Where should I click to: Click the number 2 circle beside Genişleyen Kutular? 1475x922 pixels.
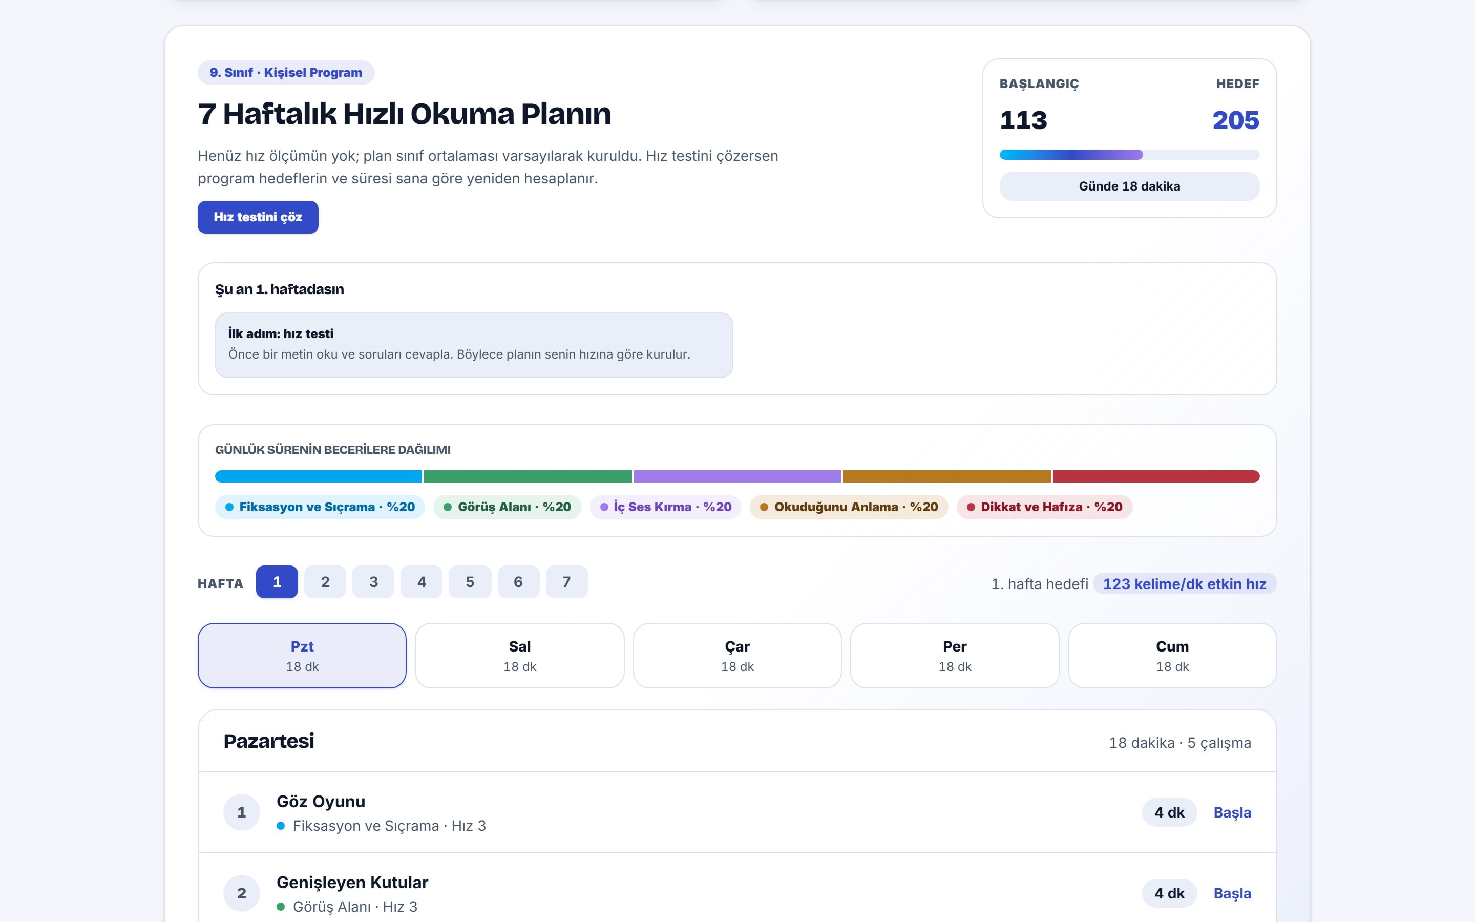pyautogui.click(x=241, y=893)
